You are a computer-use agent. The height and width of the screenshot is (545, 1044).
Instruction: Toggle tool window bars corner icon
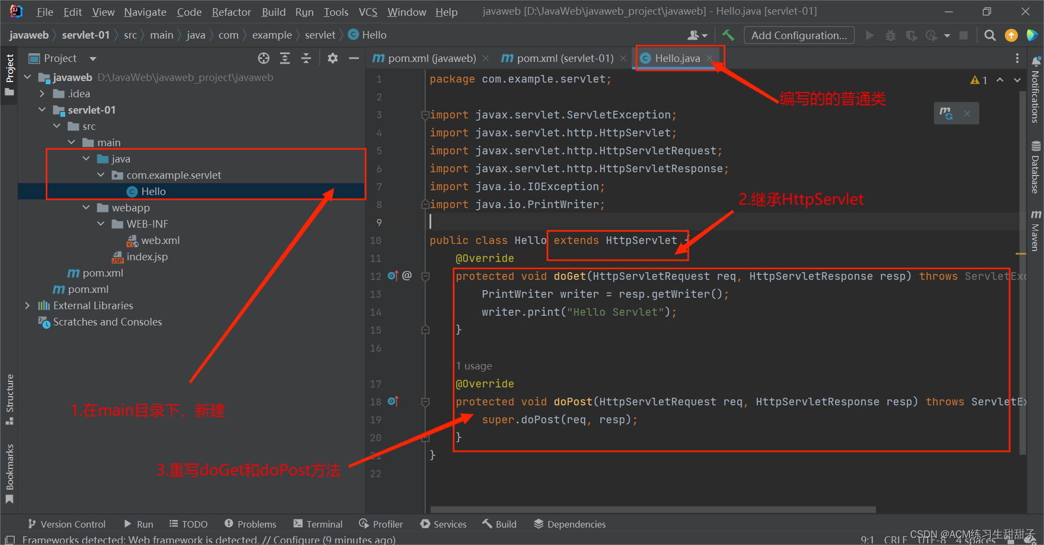coord(9,540)
